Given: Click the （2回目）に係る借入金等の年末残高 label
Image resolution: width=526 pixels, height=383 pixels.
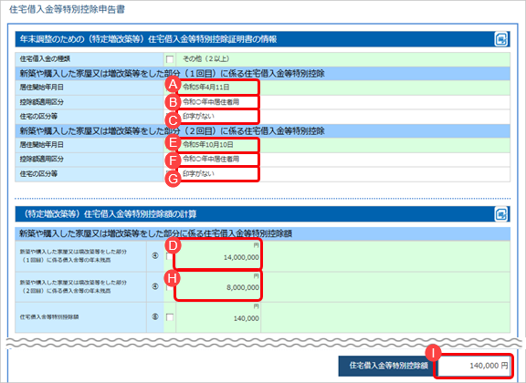Looking at the screenshot, I should point(73,286).
